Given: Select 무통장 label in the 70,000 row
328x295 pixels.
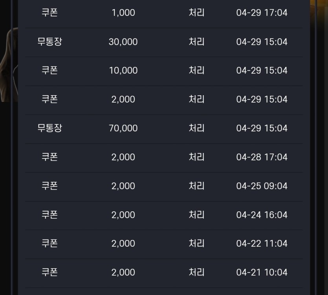Looking at the screenshot, I should [49, 128].
